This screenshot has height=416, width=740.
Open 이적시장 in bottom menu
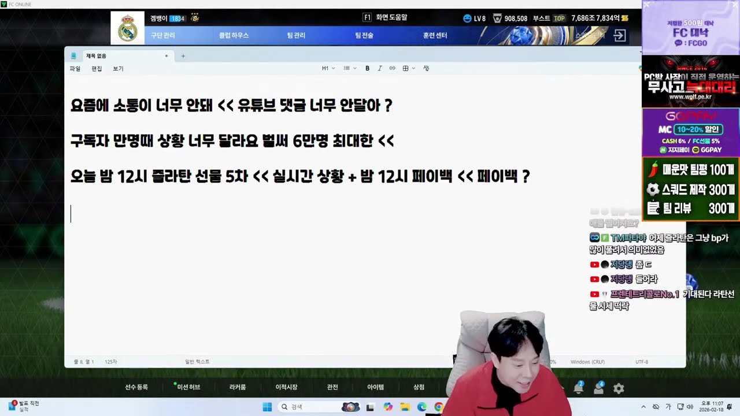click(x=287, y=387)
